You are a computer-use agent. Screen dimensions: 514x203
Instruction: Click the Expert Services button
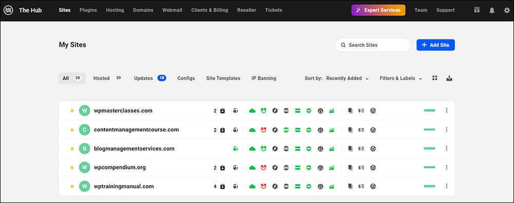[x=378, y=10]
